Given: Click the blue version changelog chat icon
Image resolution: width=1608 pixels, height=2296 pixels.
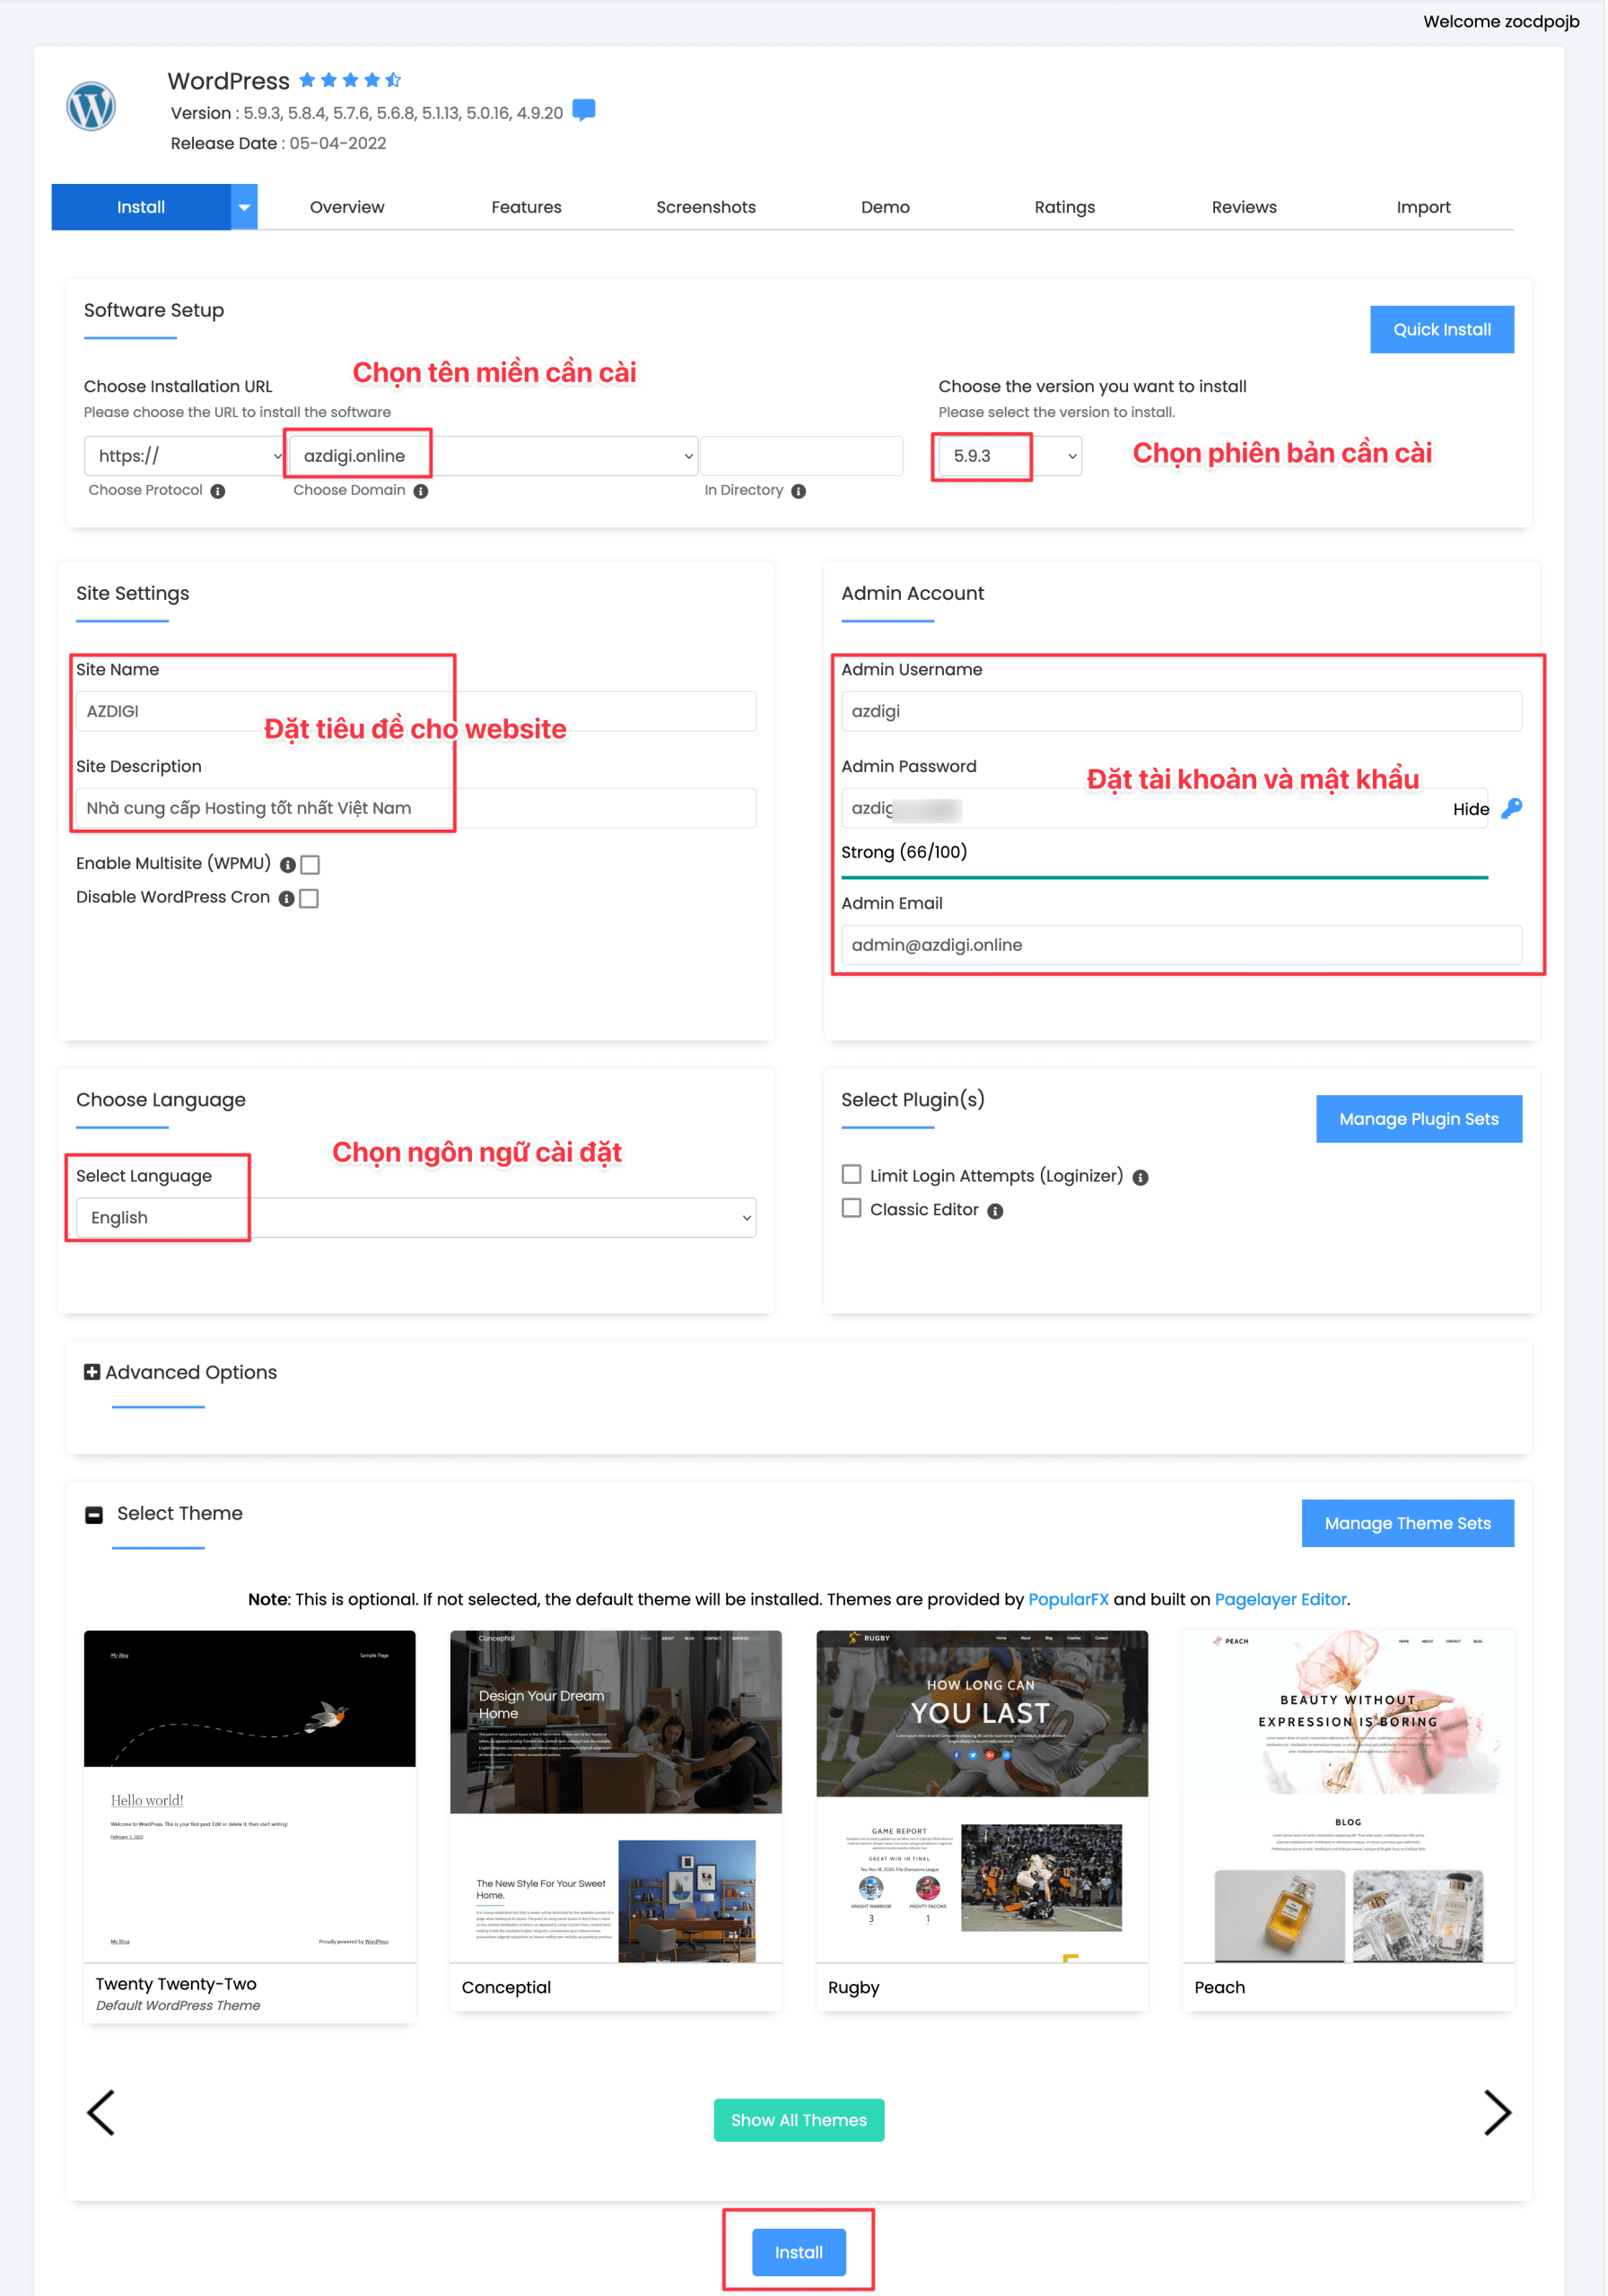Looking at the screenshot, I should [x=583, y=110].
